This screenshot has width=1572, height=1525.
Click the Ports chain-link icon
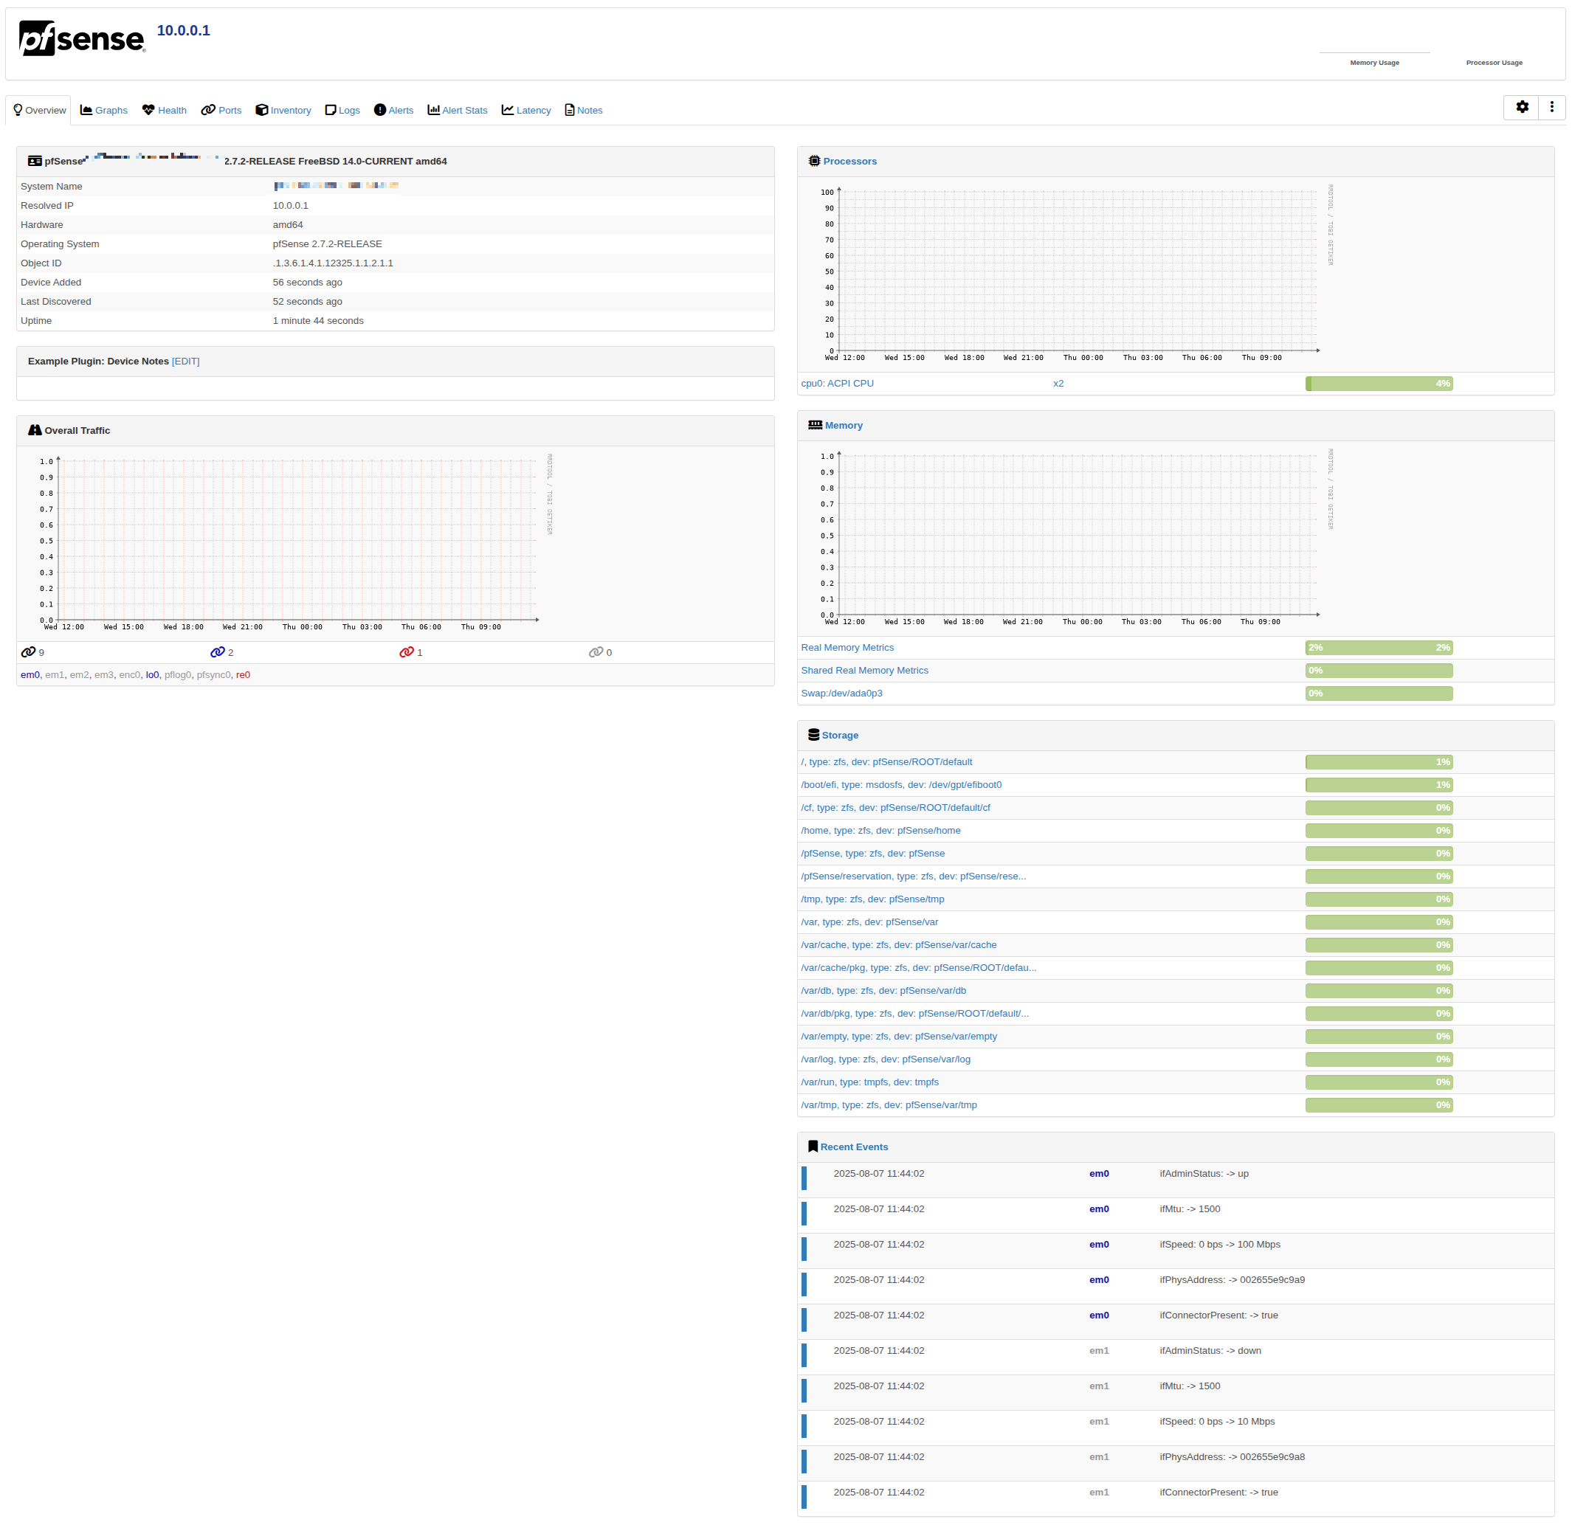207,110
